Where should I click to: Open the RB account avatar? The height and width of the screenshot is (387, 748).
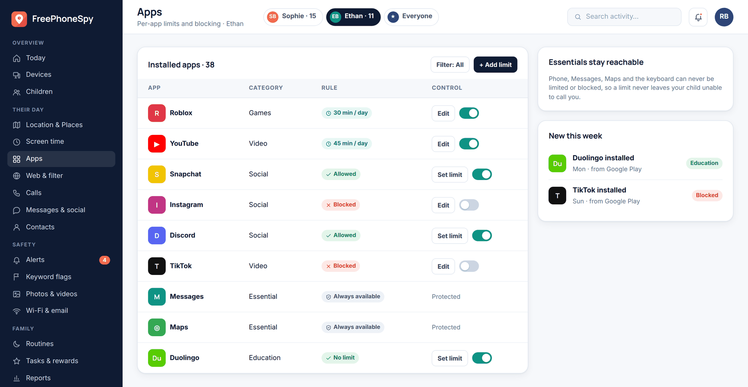[x=724, y=17]
